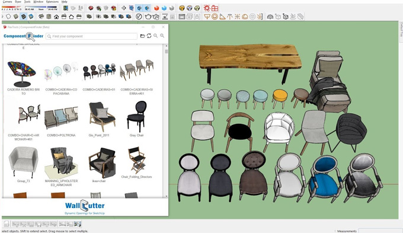403x233 pixels.
Task: Select the COMBO+POLTRONA thumbnail
Action: (61, 118)
